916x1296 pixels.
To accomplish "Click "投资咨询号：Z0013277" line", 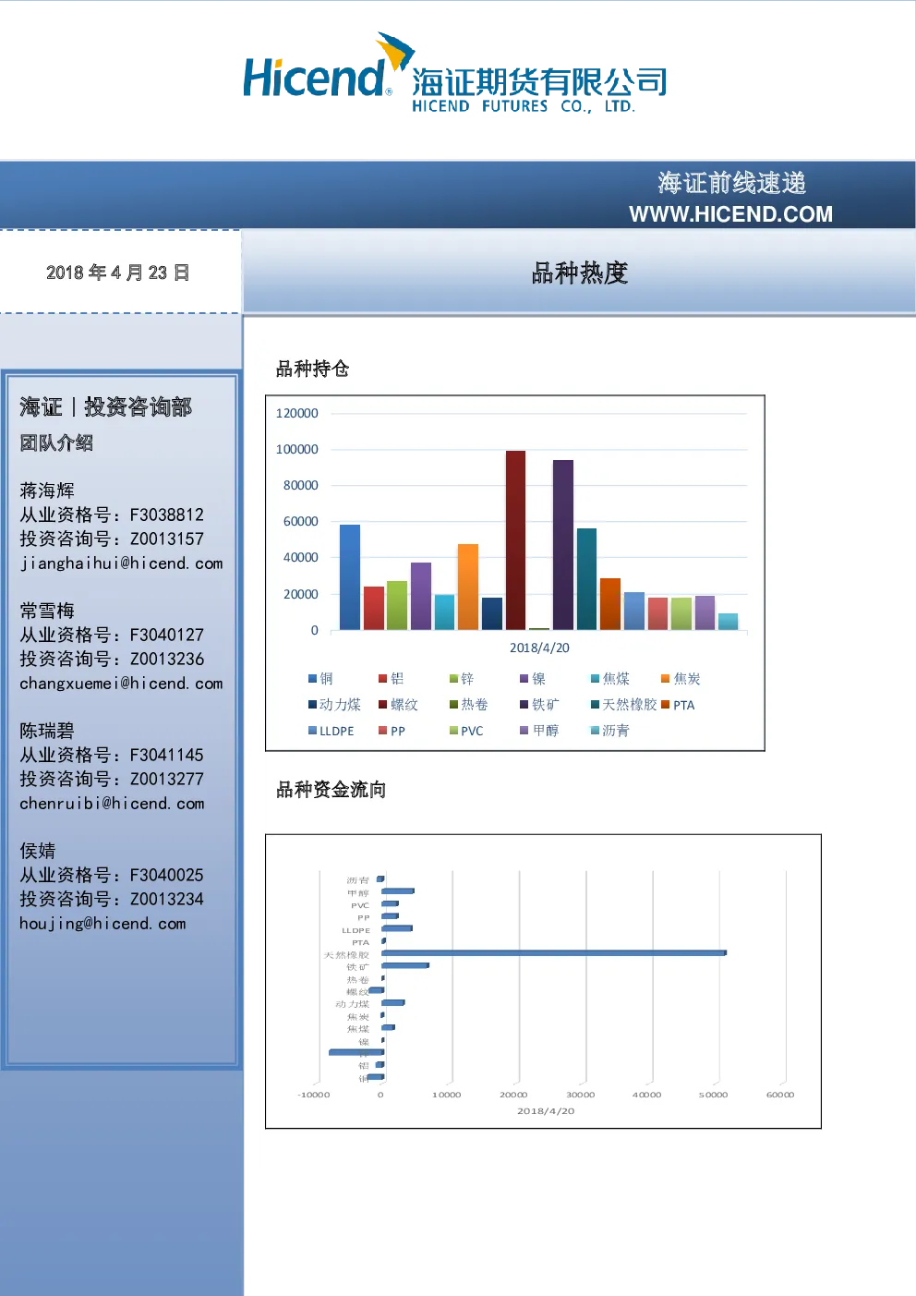I will [x=112, y=779].
